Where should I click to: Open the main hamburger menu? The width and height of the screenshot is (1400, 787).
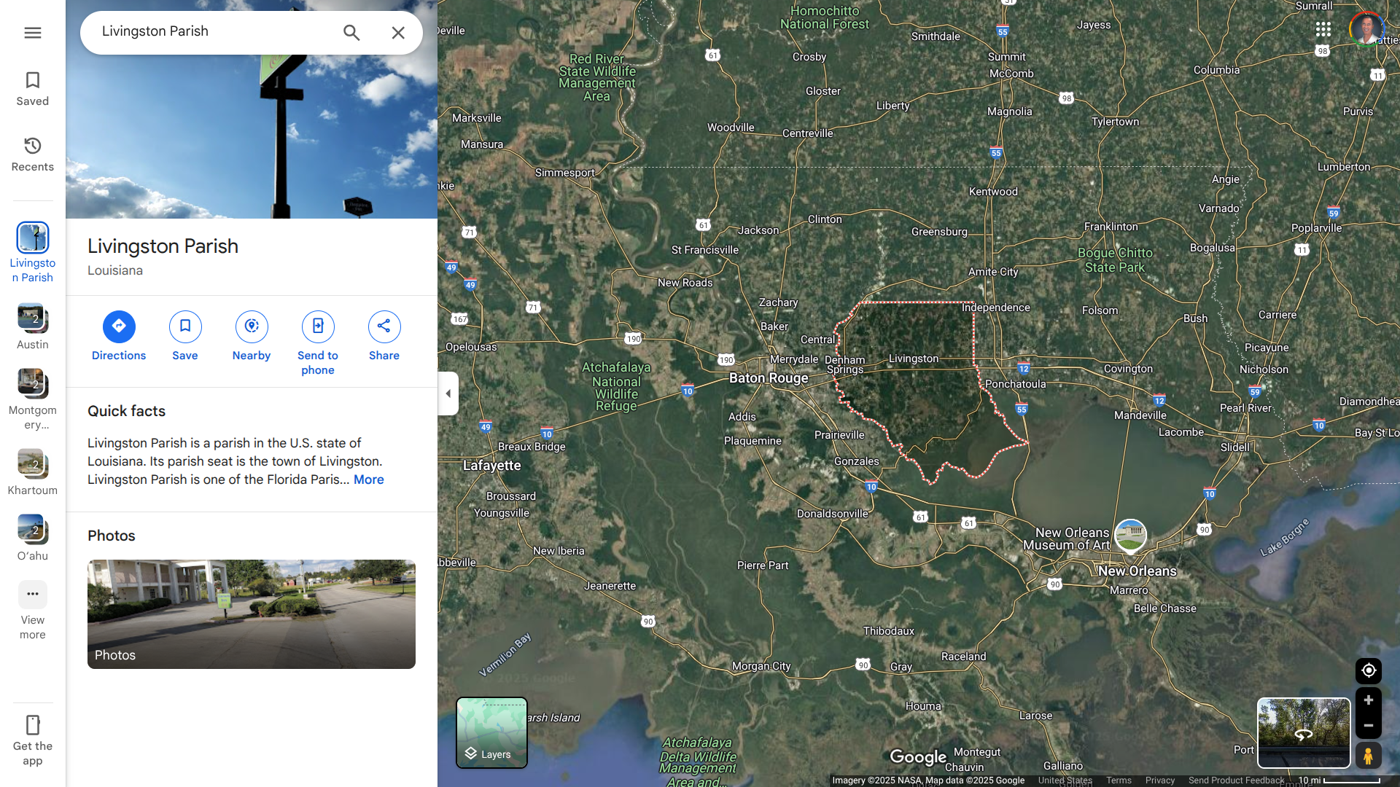click(33, 33)
